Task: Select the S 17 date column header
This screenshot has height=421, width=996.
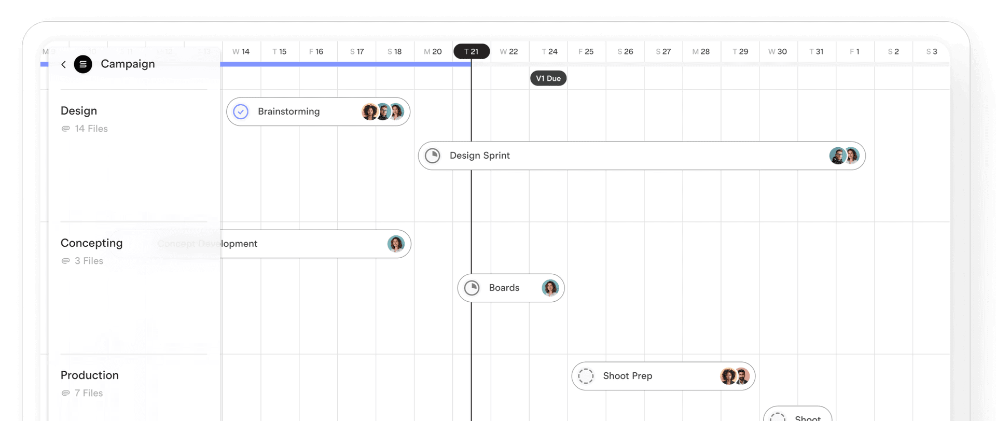Action: click(357, 51)
